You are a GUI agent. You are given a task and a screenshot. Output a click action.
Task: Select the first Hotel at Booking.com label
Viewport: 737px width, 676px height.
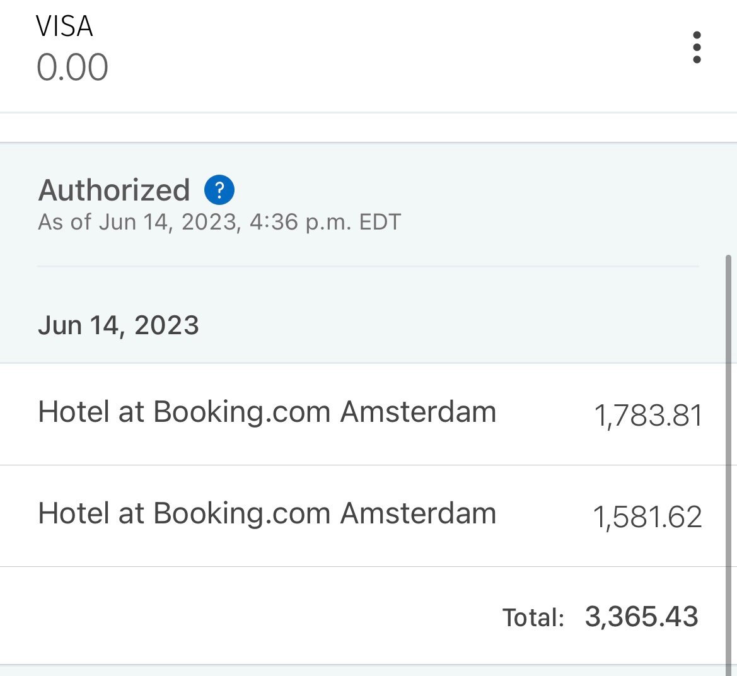(x=267, y=412)
